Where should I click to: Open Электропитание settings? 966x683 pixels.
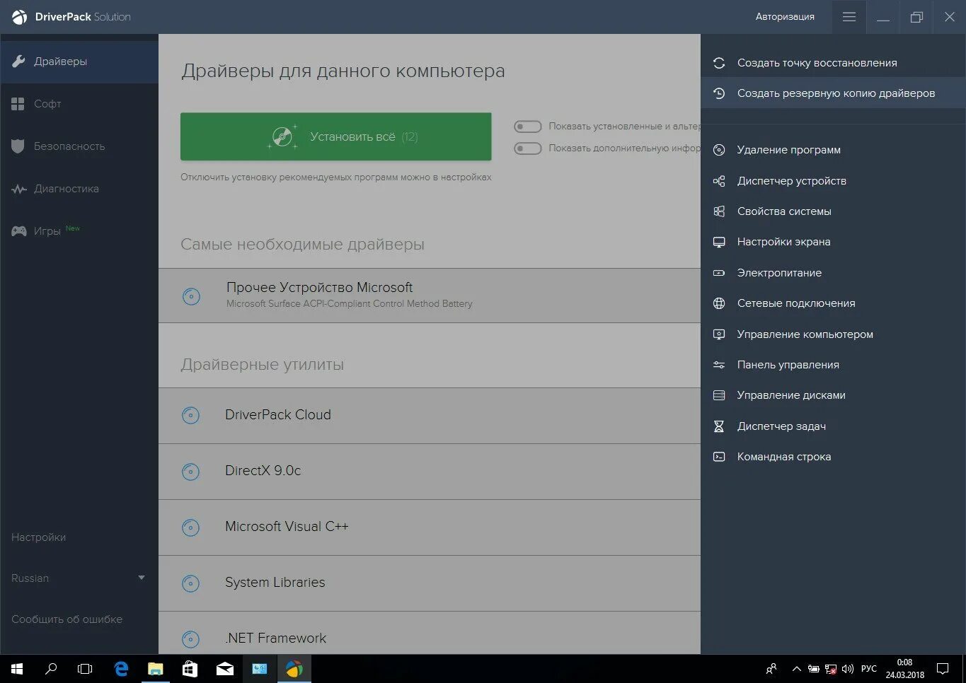click(x=780, y=272)
